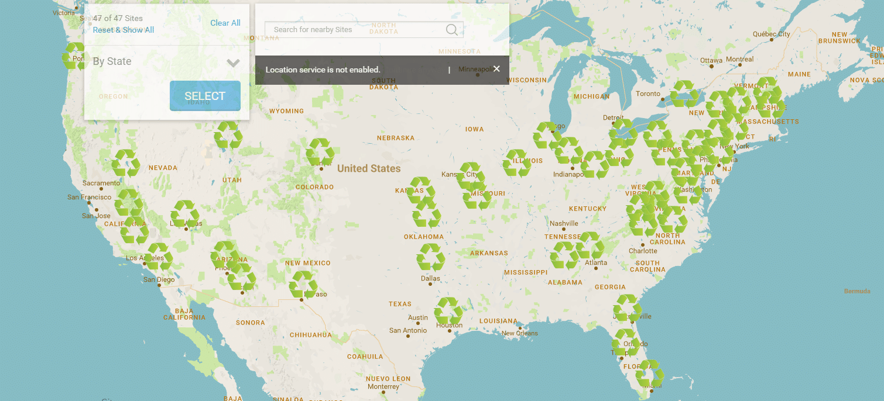The height and width of the screenshot is (401, 884).
Task: Click the recycling marker near Denver
Action: [320, 152]
